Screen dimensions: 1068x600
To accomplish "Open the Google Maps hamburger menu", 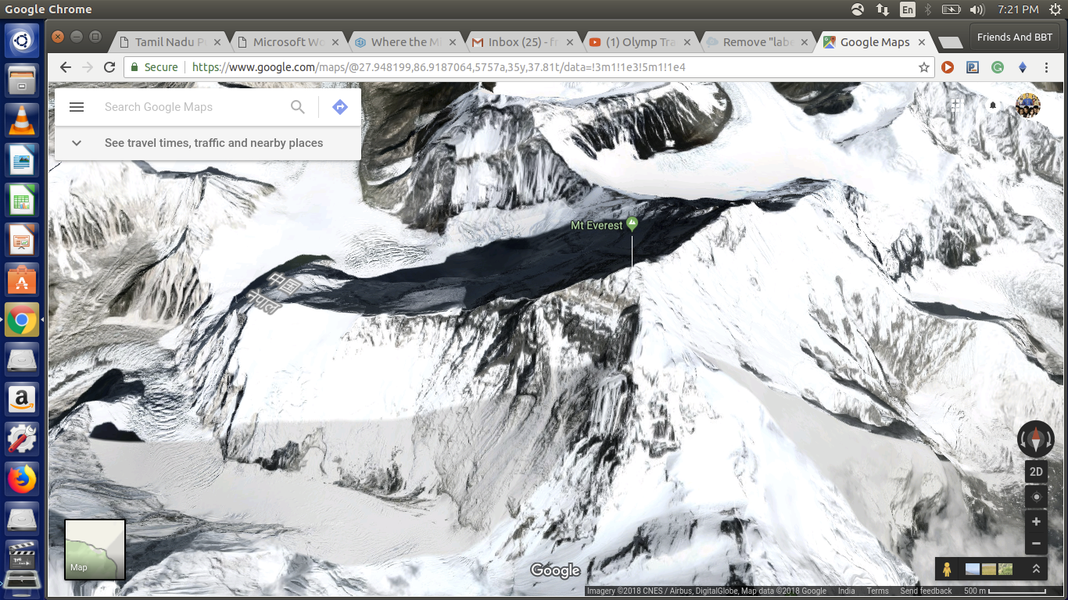I will point(77,107).
